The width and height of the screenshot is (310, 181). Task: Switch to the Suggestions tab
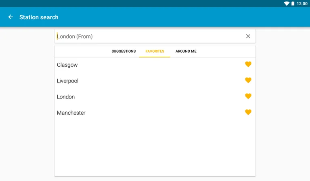(x=124, y=51)
